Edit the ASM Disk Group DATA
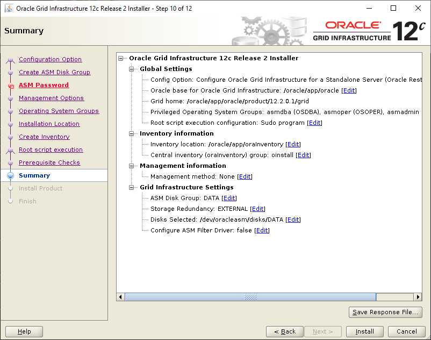 (229, 198)
